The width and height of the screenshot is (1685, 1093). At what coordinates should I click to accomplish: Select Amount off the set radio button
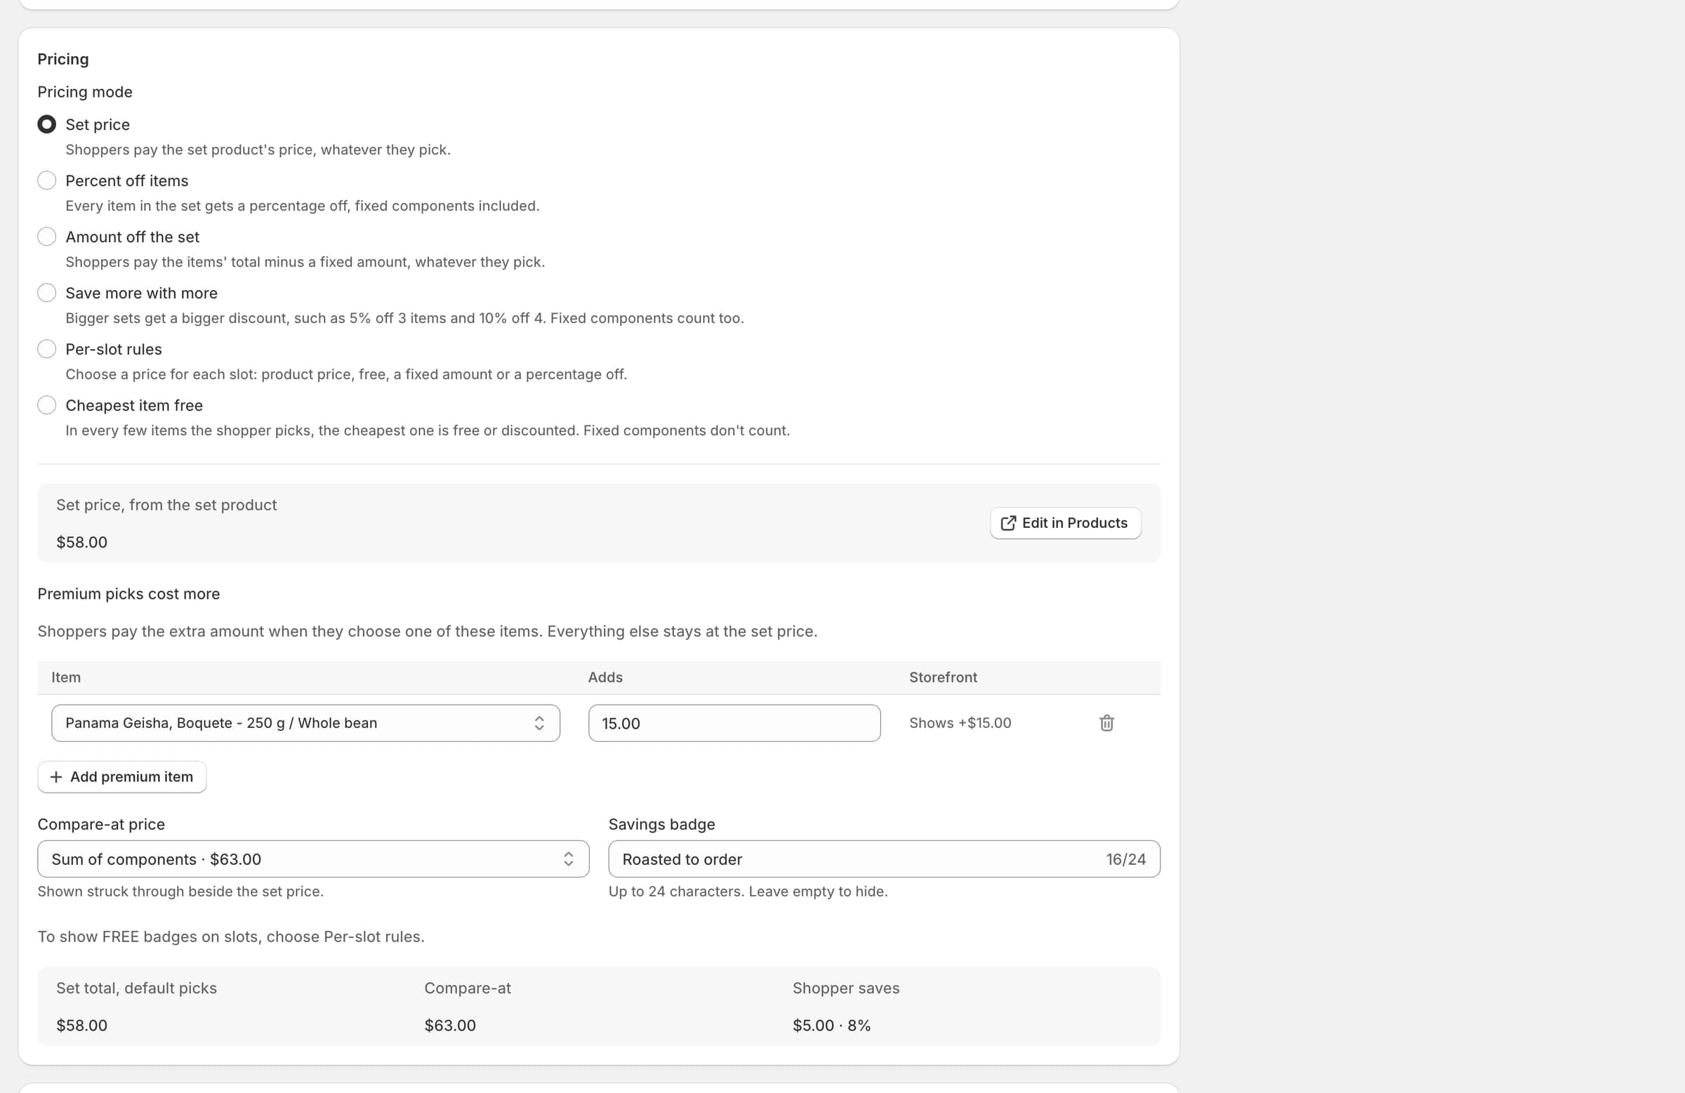click(47, 237)
